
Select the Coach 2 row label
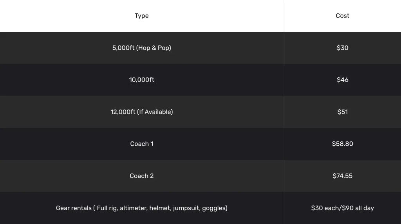(141, 176)
